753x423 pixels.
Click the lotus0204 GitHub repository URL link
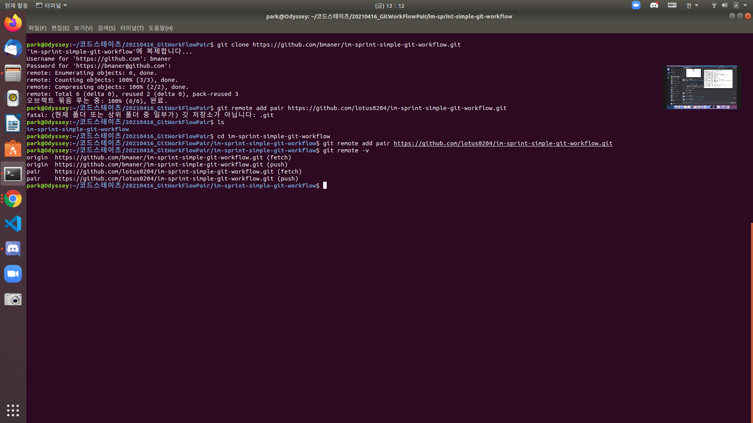[503, 143]
